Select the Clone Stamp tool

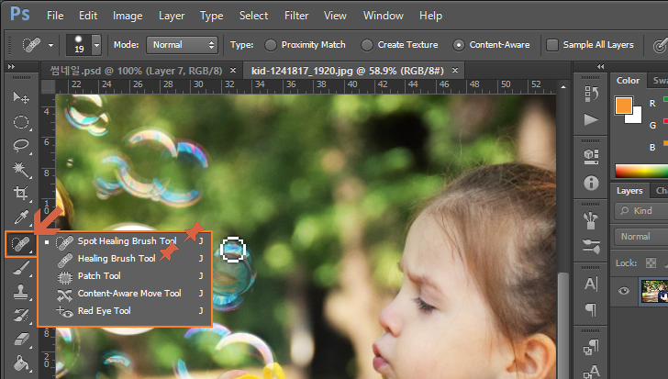tap(21, 292)
